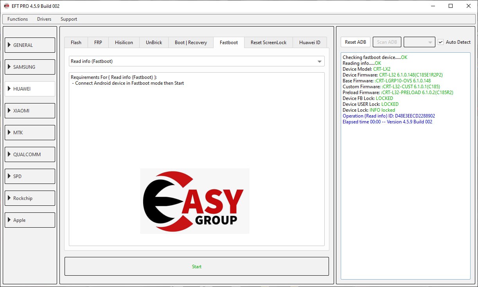Switch to the Flash tab

coord(76,43)
